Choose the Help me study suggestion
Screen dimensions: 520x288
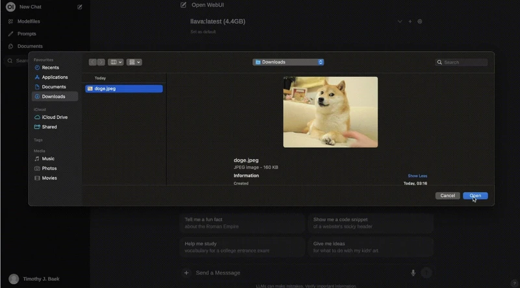click(x=242, y=247)
